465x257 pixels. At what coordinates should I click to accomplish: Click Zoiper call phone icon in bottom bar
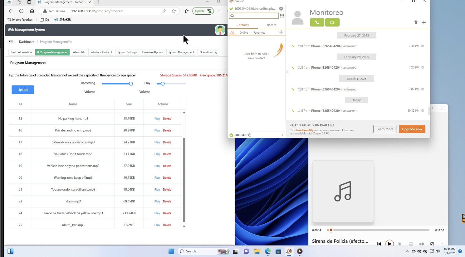249,135
